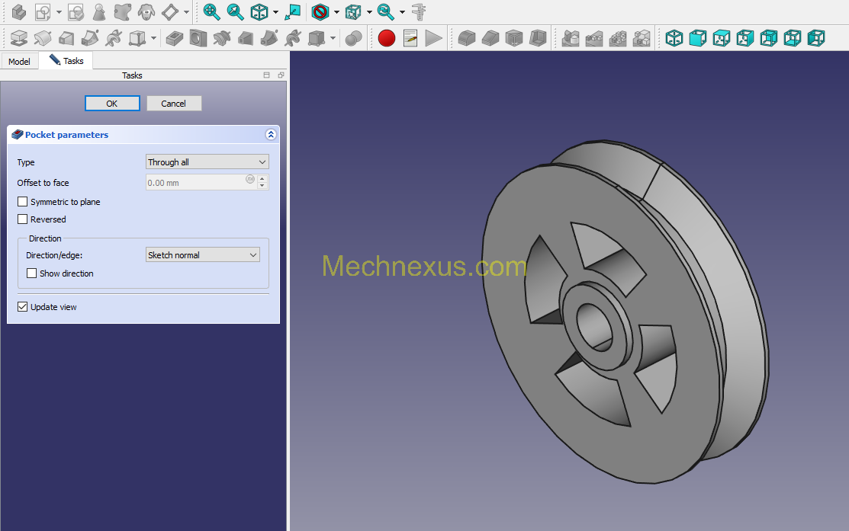Click the OK button

[x=112, y=104]
